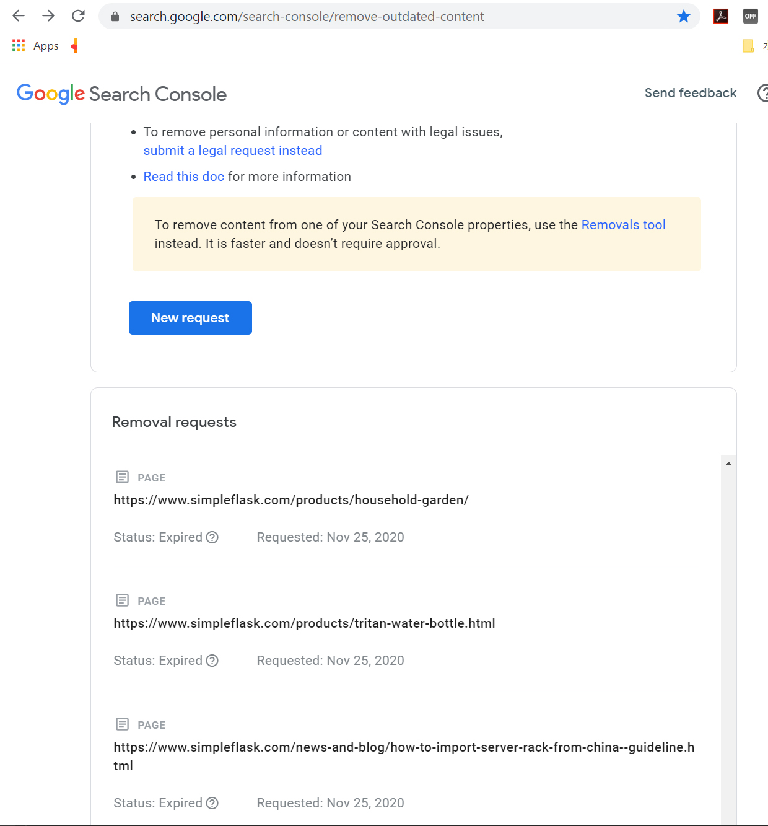Click help icon beside household-garden Expired status
The height and width of the screenshot is (826, 768).
click(x=212, y=537)
